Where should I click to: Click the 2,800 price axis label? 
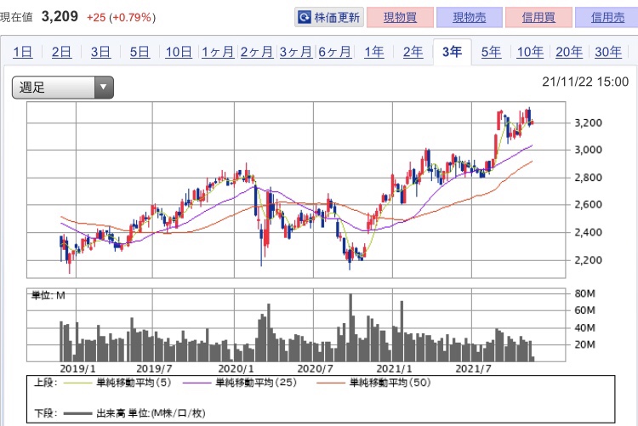point(588,178)
